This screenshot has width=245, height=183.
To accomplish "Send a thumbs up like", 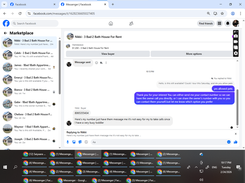I will pyautogui.click(x=236, y=142).
